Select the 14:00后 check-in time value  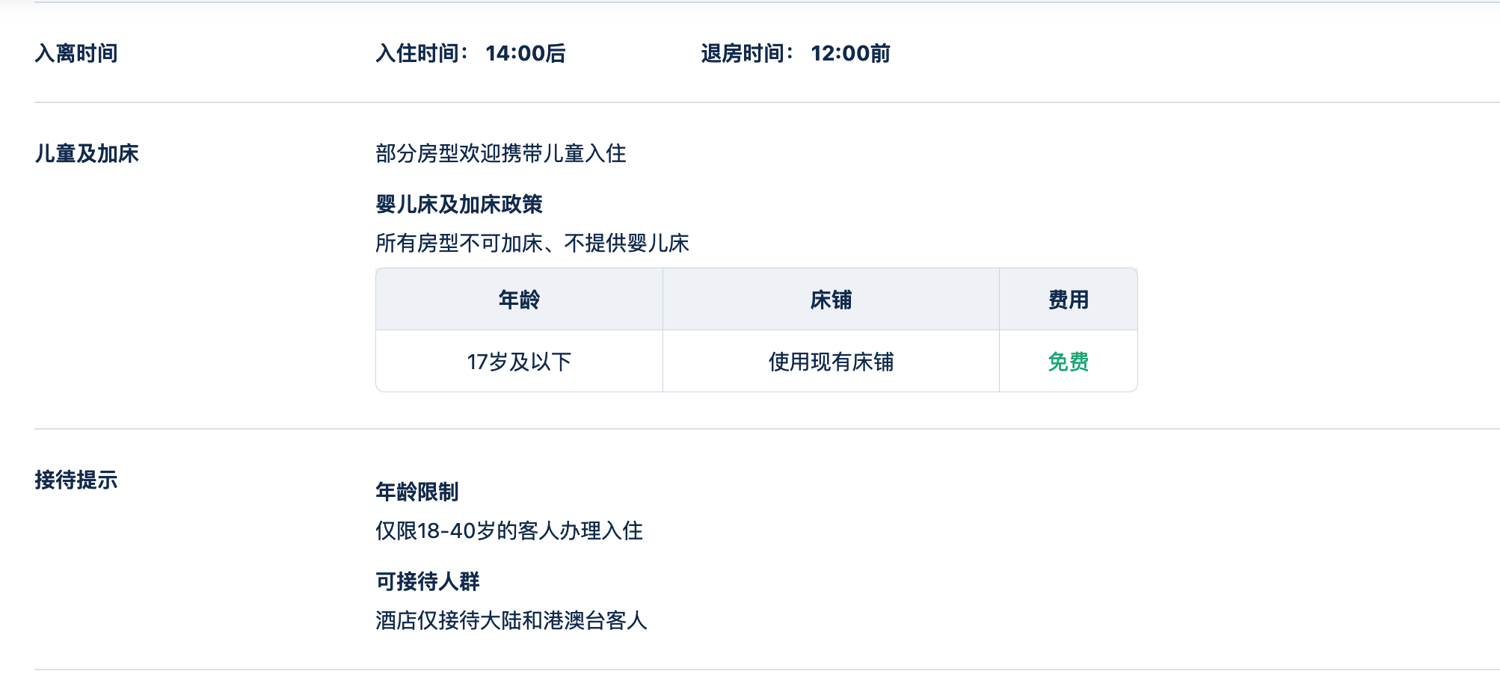click(526, 54)
